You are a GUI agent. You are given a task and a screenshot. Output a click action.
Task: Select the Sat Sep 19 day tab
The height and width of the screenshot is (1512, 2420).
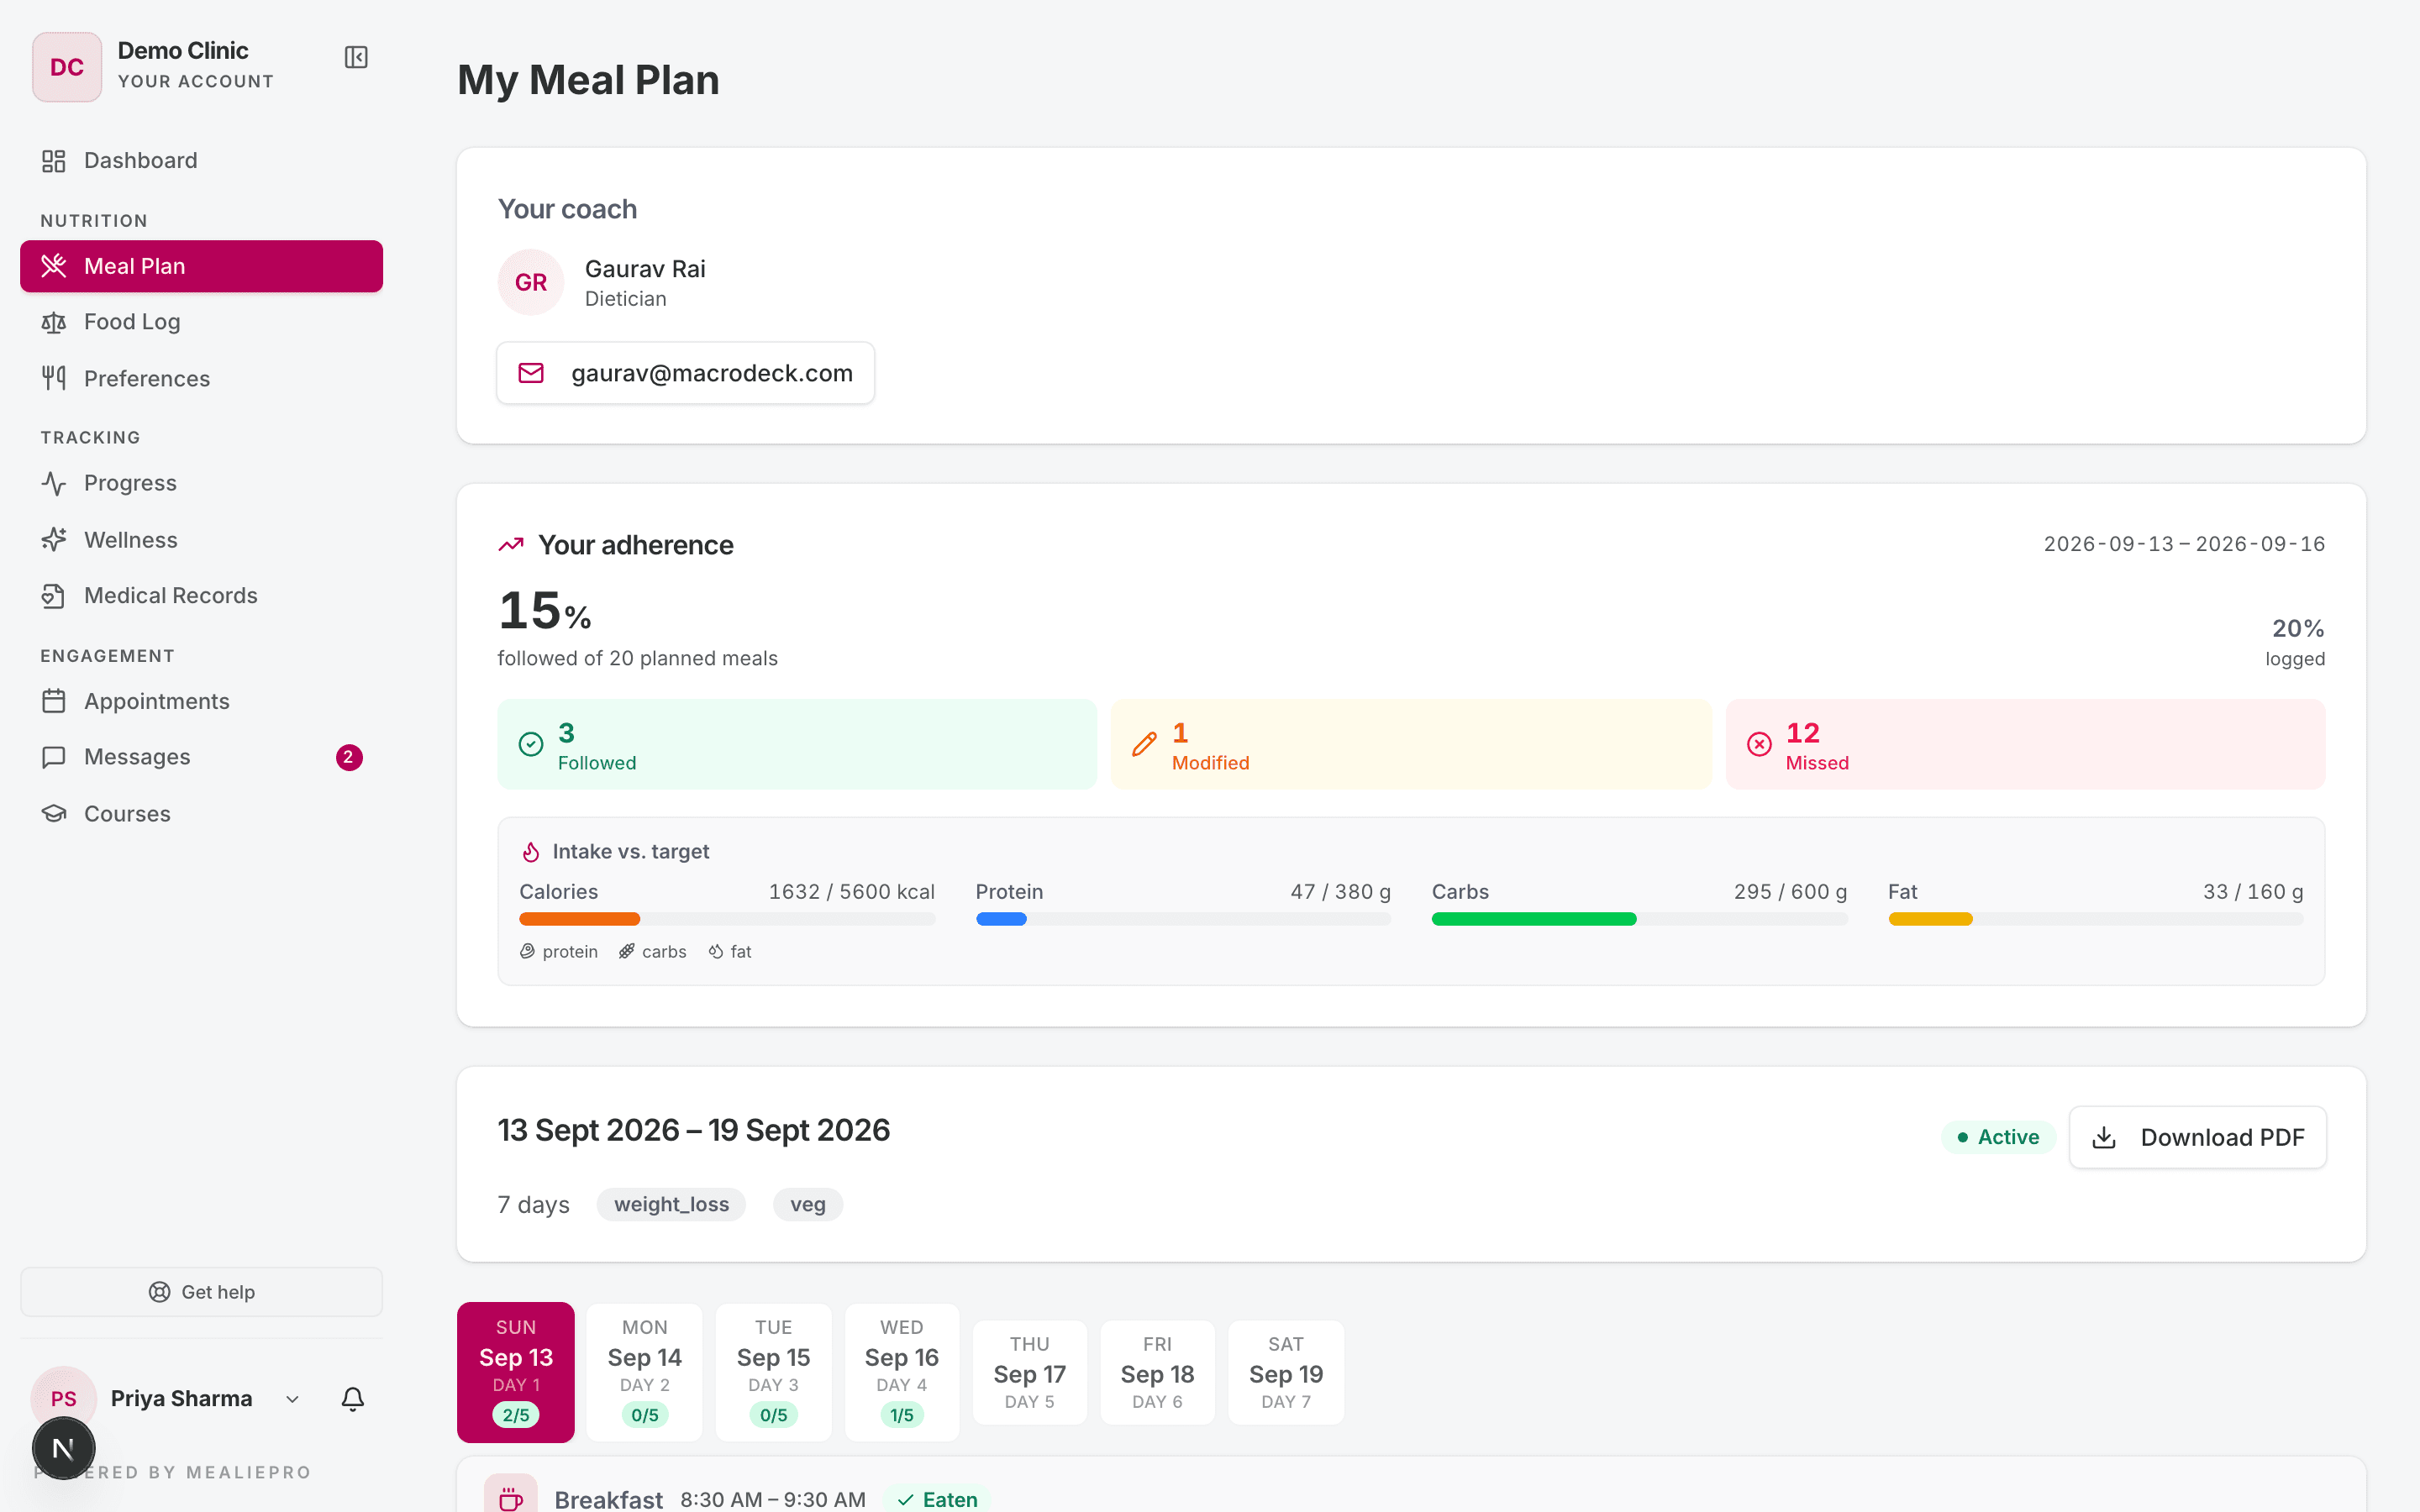point(1286,1372)
